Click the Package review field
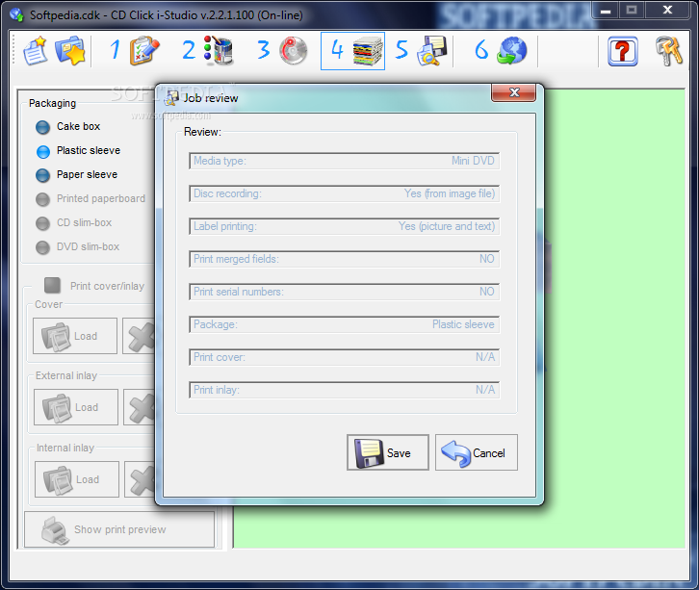The width and height of the screenshot is (699, 590). pos(344,325)
